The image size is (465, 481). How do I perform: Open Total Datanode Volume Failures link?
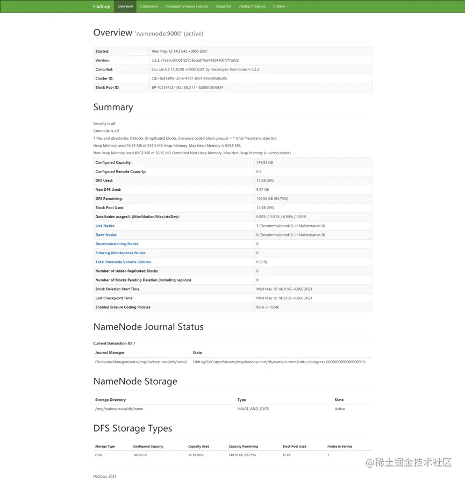(x=123, y=262)
